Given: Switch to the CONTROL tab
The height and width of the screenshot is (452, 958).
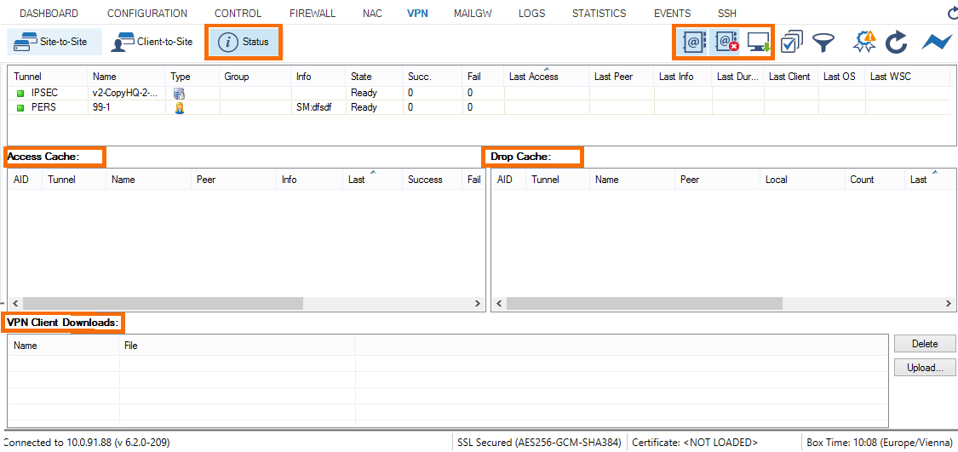Looking at the screenshot, I should click(238, 14).
